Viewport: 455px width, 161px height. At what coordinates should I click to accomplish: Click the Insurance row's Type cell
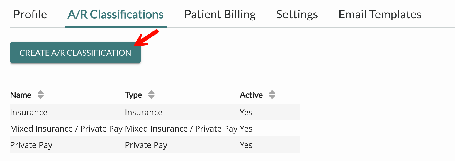pyautogui.click(x=144, y=112)
